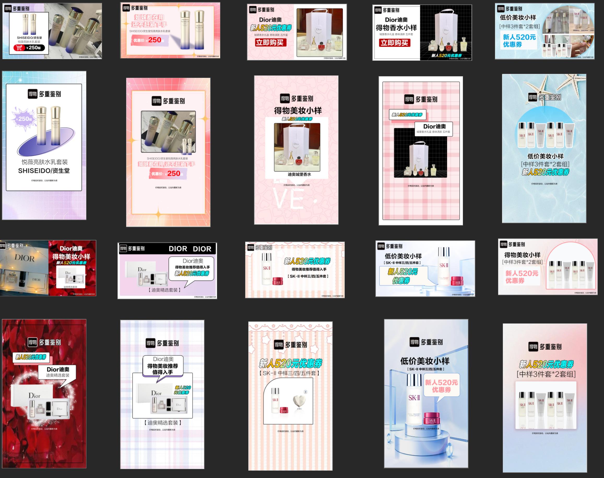The image size is (604, 478).
Task: Select the striped portrait poster with the scalloped top border
Action: pos(290,396)
